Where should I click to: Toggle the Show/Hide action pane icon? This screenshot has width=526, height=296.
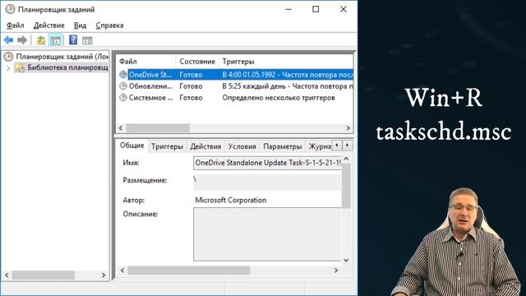[87, 40]
